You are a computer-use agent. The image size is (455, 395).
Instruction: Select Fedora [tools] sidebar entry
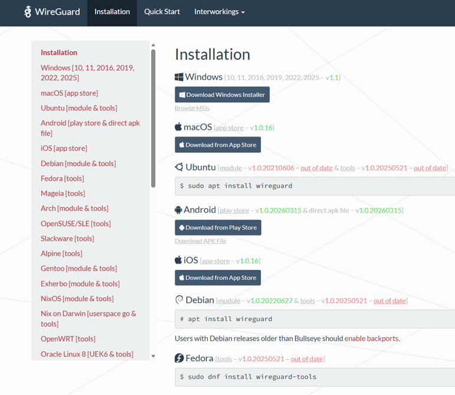point(63,178)
